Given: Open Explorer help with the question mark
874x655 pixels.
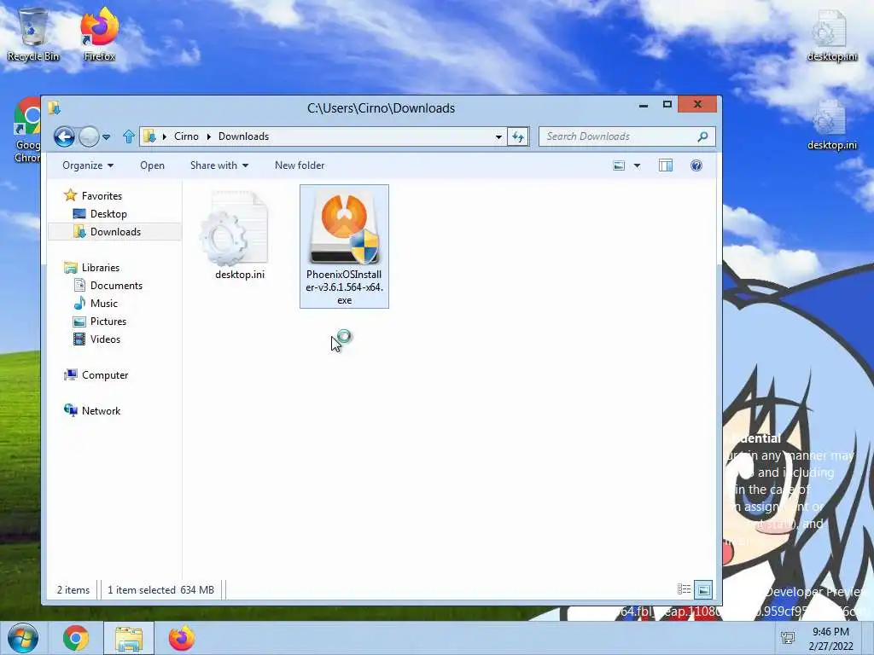Looking at the screenshot, I should click(696, 165).
